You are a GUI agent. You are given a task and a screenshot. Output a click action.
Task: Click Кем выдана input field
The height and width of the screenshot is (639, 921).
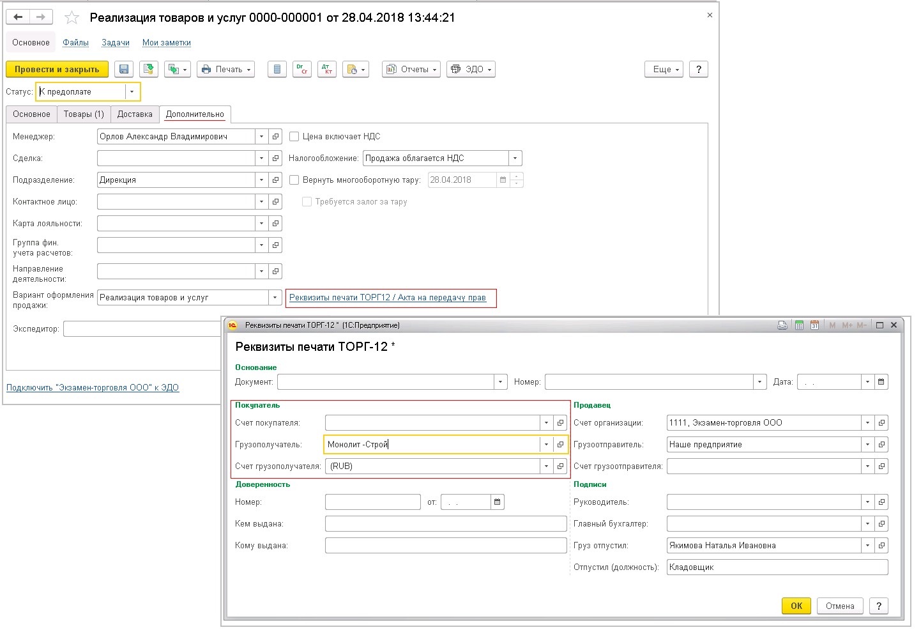pyautogui.click(x=446, y=523)
